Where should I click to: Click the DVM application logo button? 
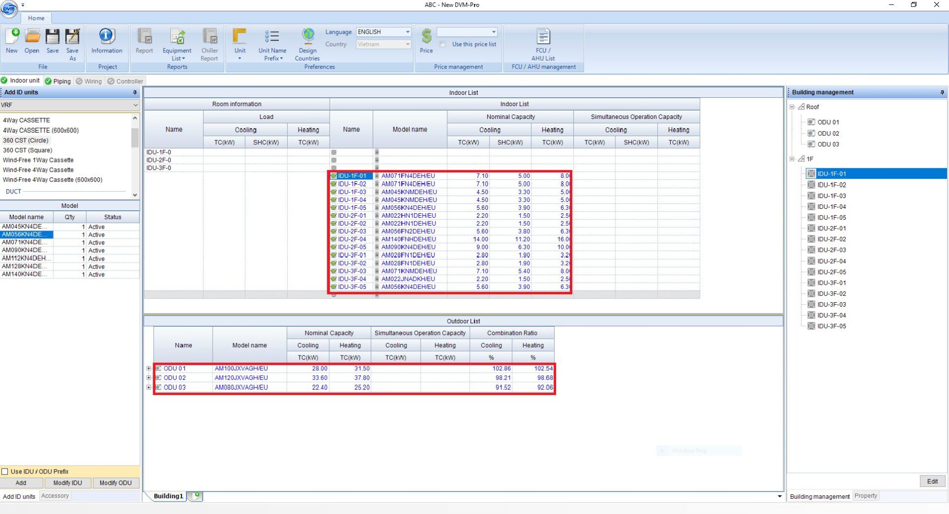pos(9,8)
